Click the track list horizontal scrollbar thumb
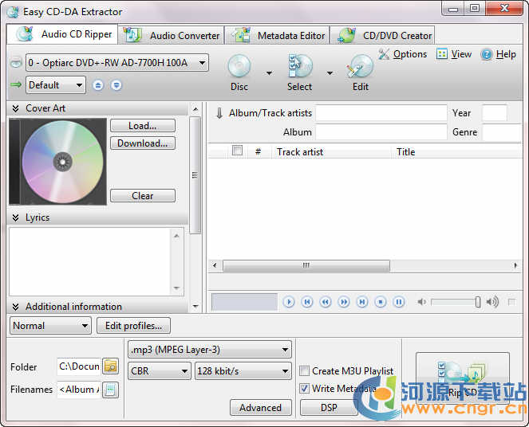 306,265
